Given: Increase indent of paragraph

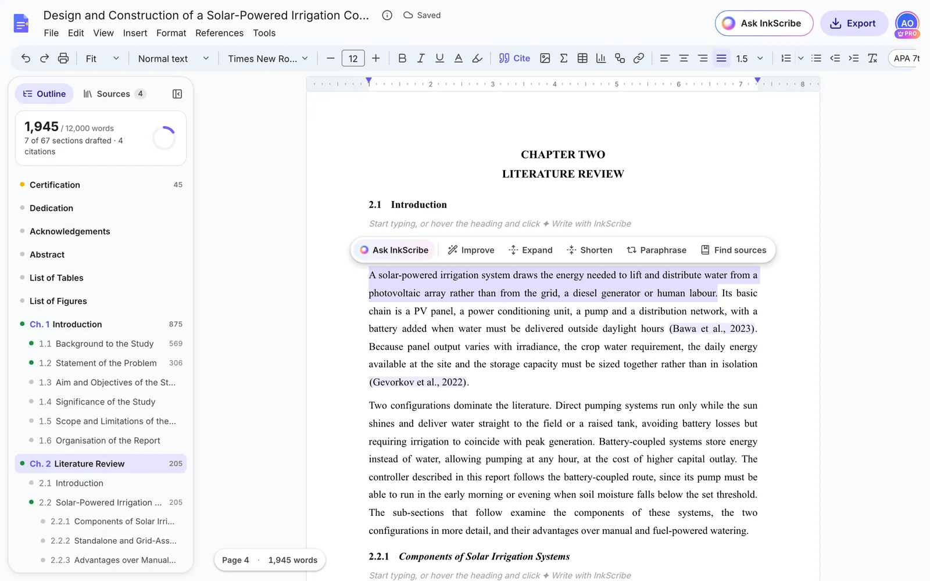Looking at the screenshot, I should 853,58.
